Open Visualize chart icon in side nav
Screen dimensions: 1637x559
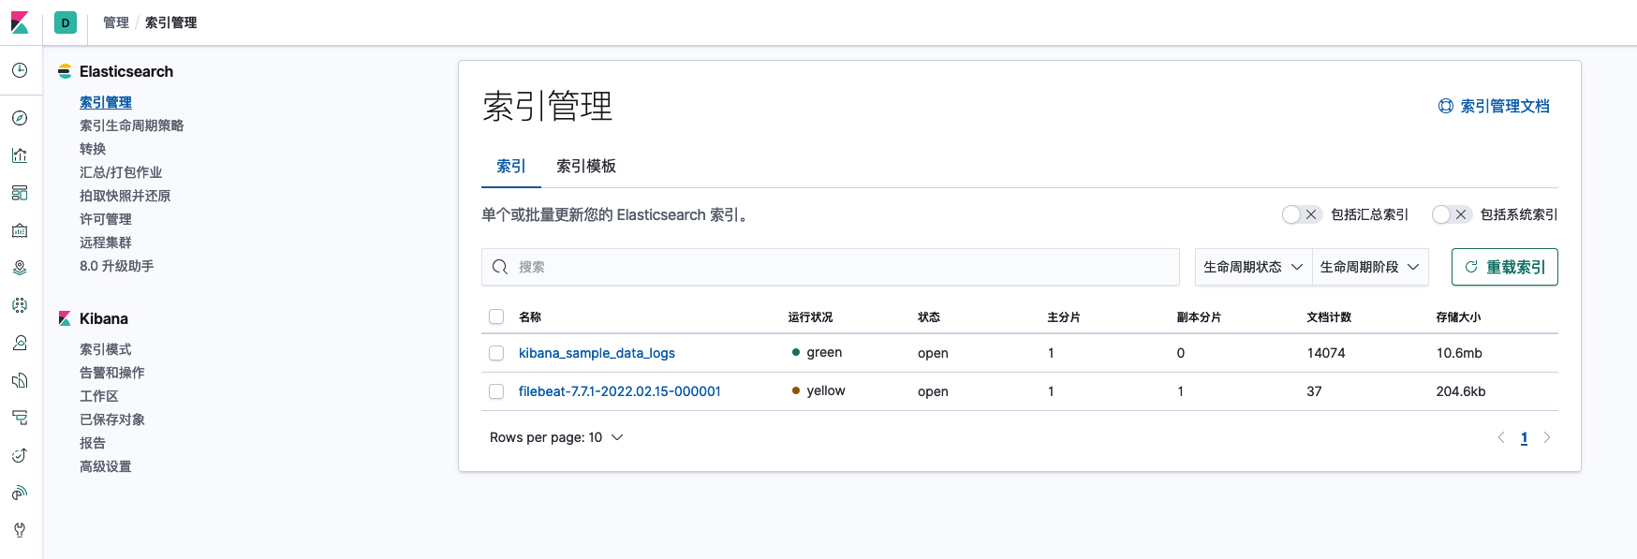[20, 155]
